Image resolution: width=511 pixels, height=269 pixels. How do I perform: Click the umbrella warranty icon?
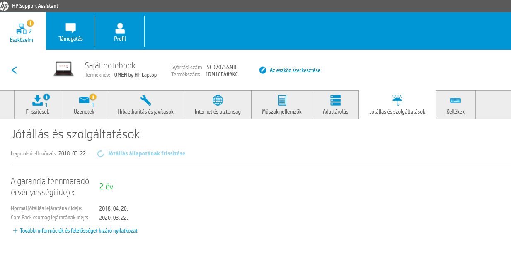click(x=397, y=99)
